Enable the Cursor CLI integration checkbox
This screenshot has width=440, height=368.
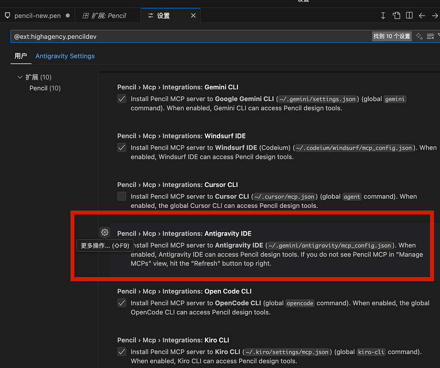coord(121,196)
